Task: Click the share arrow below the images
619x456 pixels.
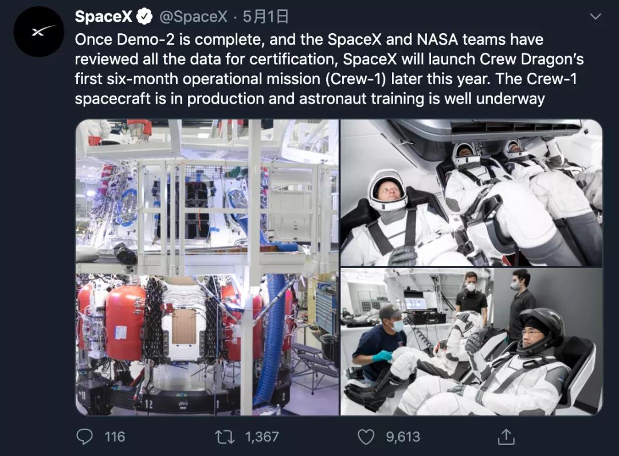Action: point(505,437)
